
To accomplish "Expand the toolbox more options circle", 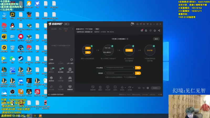I will pos(72,60).
